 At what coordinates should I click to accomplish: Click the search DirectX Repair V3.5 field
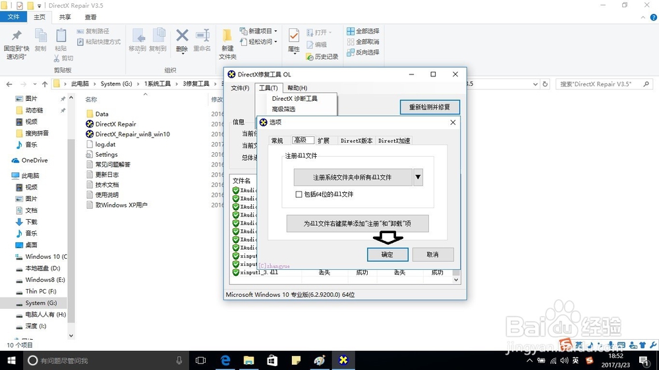pyautogui.click(x=605, y=84)
